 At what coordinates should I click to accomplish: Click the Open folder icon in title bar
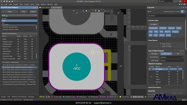pos(9,1)
